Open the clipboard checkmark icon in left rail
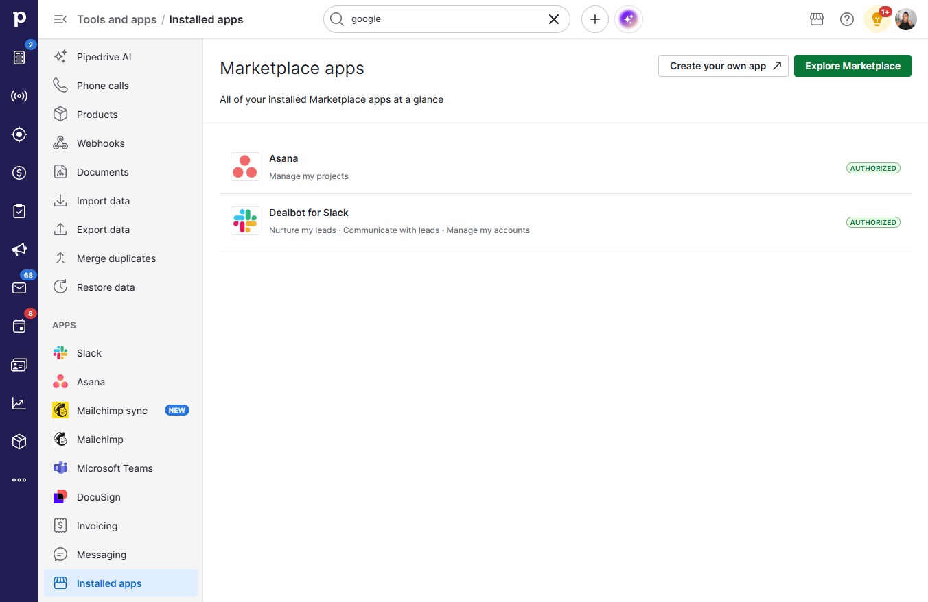This screenshot has height=602, width=928. point(19,211)
